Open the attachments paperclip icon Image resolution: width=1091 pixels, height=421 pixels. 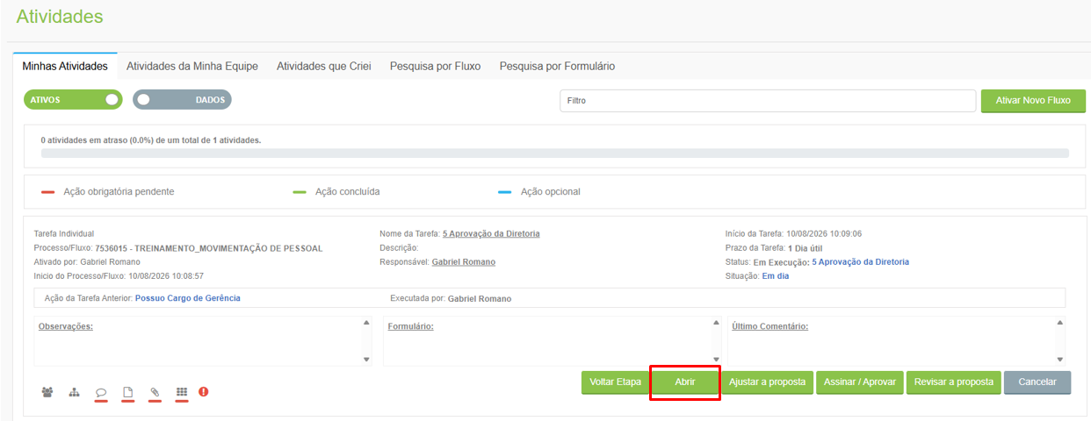pos(155,392)
